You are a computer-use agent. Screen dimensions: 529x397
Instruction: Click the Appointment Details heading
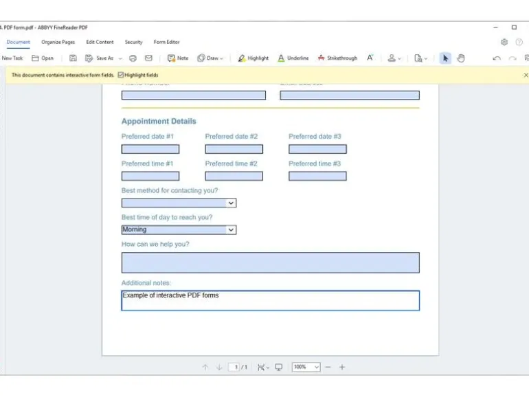[x=159, y=121]
